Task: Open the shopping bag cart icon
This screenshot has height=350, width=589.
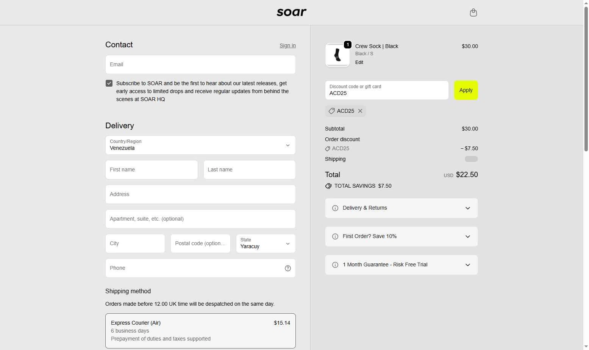Action: pyautogui.click(x=473, y=12)
